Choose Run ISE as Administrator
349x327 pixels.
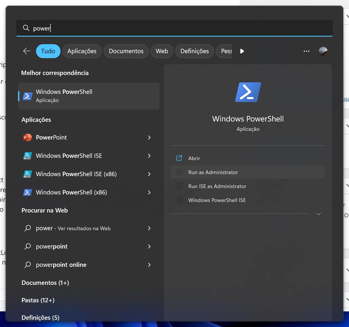[x=248, y=186]
